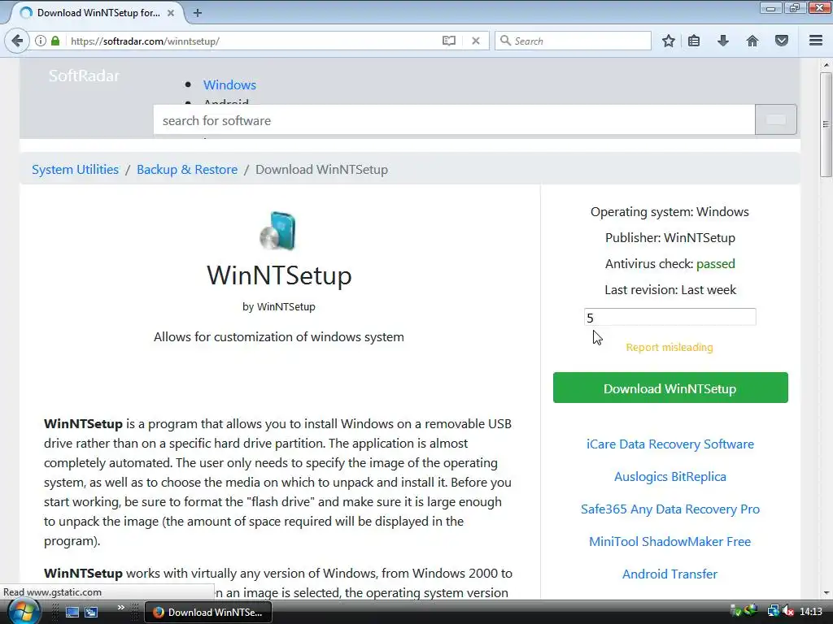Open Auslogics BitReplica link
Viewport: 833px width, 624px height.
point(670,476)
